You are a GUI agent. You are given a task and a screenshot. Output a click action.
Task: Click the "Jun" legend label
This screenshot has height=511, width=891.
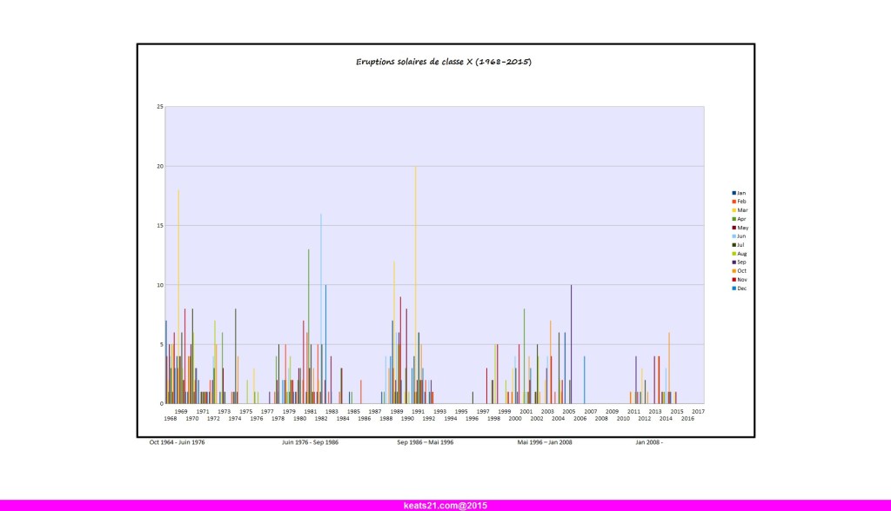pyautogui.click(x=741, y=236)
